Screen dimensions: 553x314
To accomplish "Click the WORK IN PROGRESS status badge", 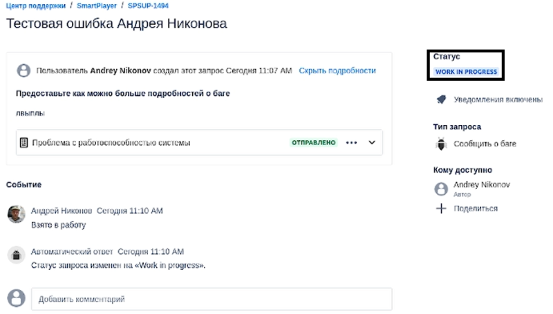I will click(x=465, y=72).
